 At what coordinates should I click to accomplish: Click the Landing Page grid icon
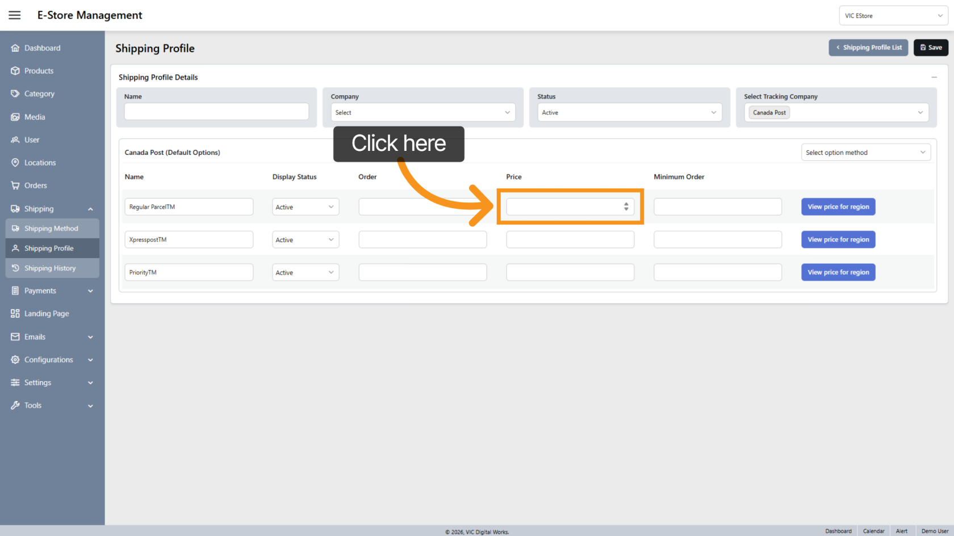click(x=15, y=314)
